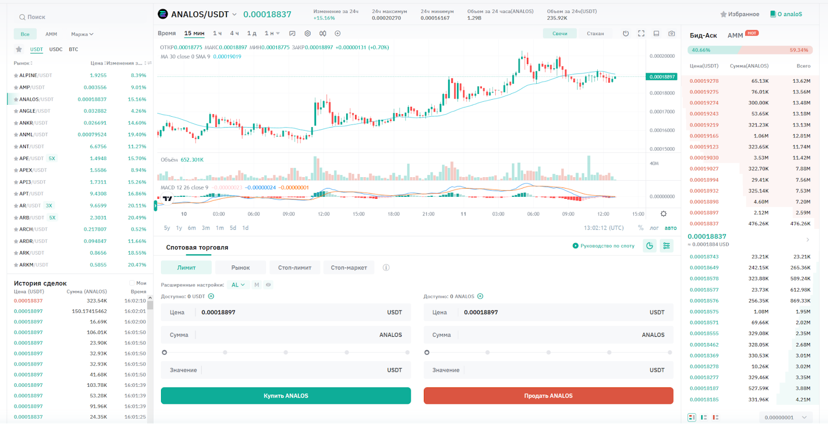Screen dimensions: 828x424
Task: Open Руководство по споту link
Action: (x=603, y=246)
